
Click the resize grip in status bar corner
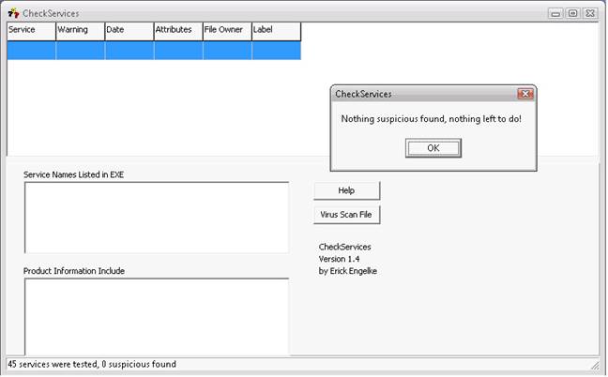click(x=595, y=365)
